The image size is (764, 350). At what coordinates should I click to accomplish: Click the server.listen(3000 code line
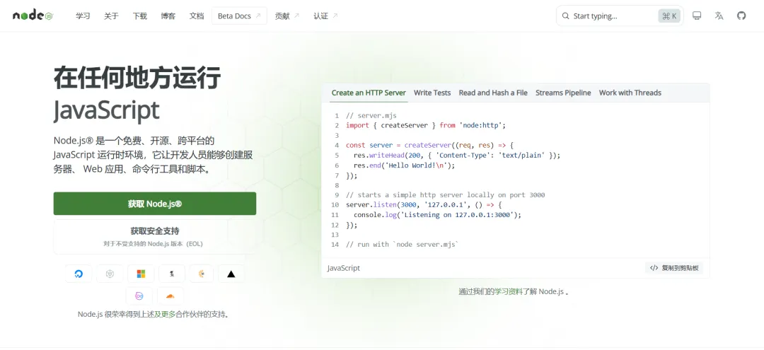(424, 205)
